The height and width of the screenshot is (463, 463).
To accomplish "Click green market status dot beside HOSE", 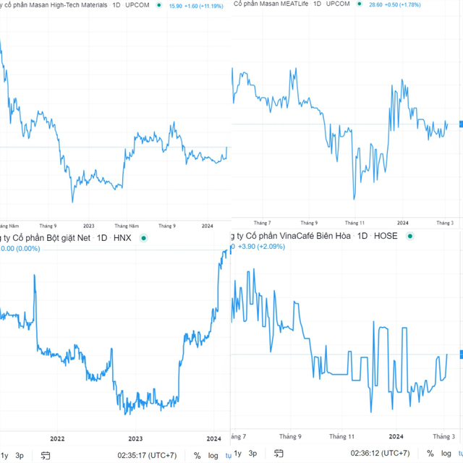I will [x=411, y=236].
